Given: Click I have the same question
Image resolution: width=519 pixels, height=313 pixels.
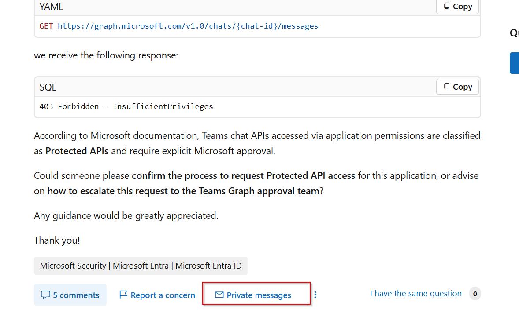Looking at the screenshot, I should click(x=415, y=294).
